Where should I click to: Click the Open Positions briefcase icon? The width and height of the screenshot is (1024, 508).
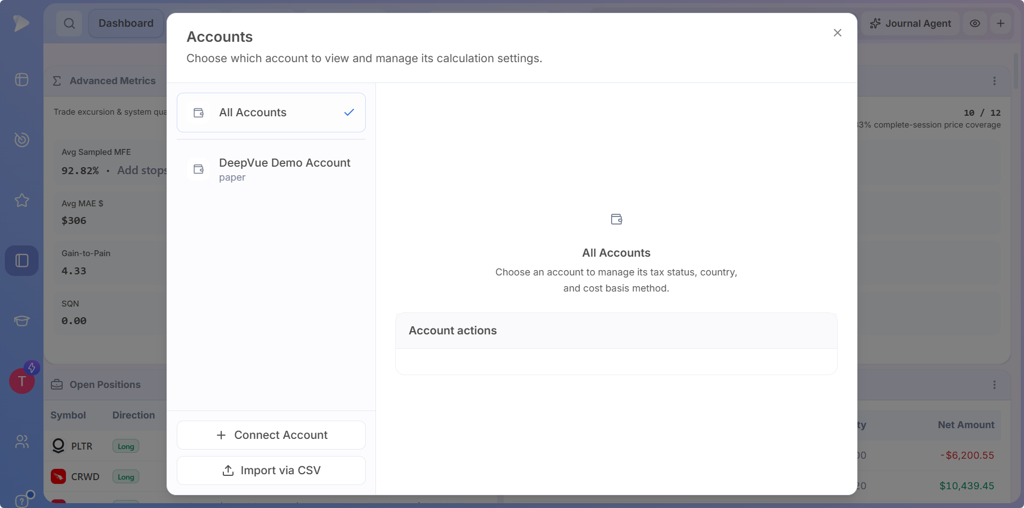[x=57, y=385]
